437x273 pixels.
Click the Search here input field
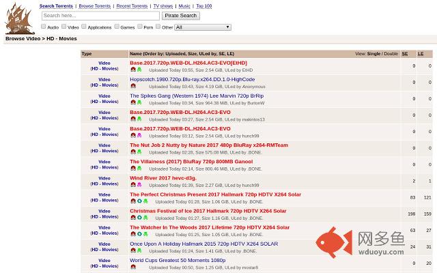[100, 16]
